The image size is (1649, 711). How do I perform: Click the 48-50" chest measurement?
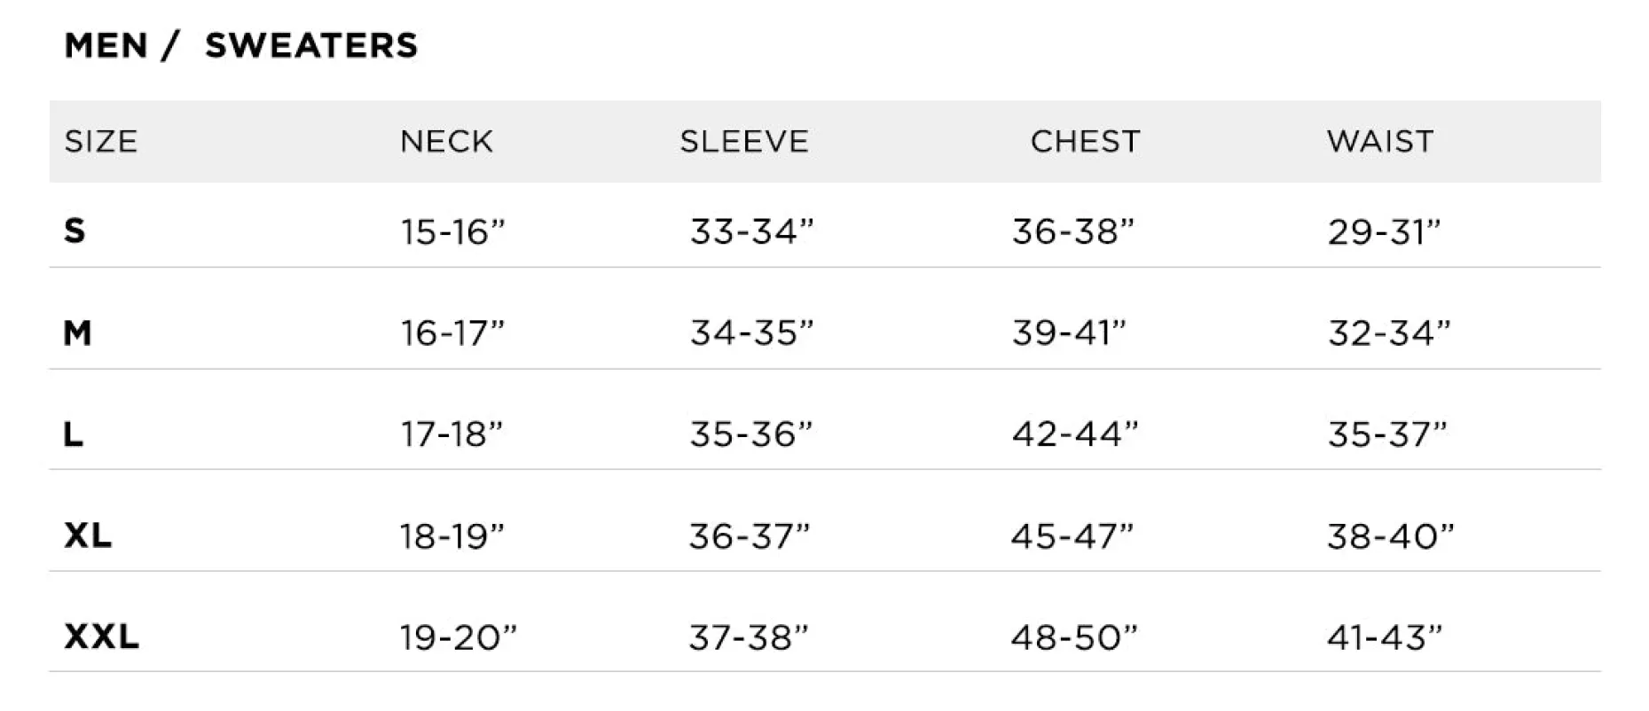pyautogui.click(x=1073, y=637)
